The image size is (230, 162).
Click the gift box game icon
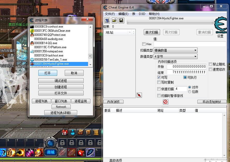tap(65, 132)
